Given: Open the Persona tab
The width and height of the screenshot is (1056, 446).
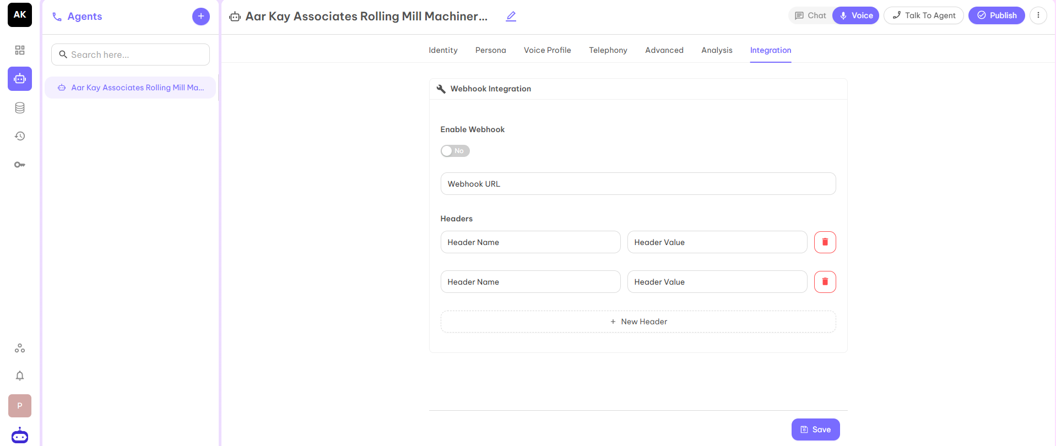Looking at the screenshot, I should (x=491, y=50).
